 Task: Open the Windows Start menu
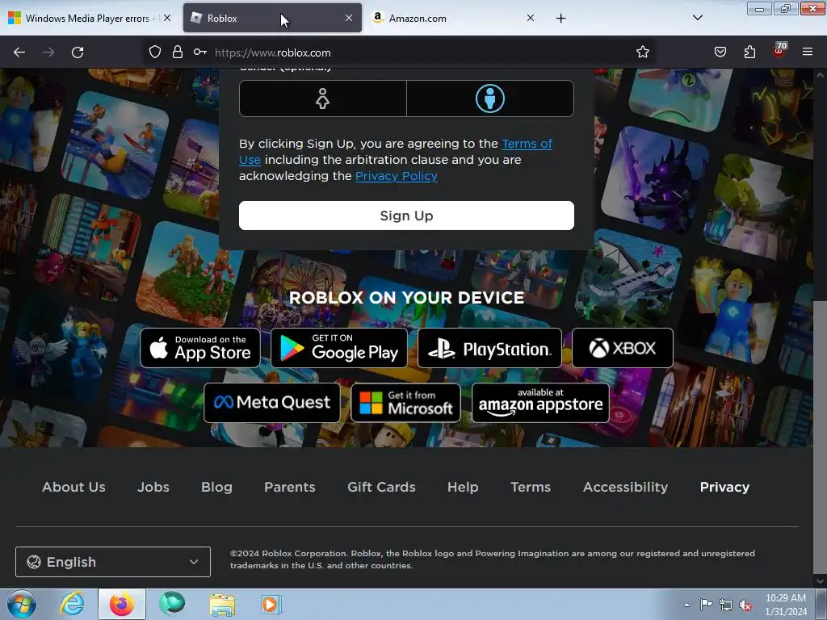(x=22, y=604)
